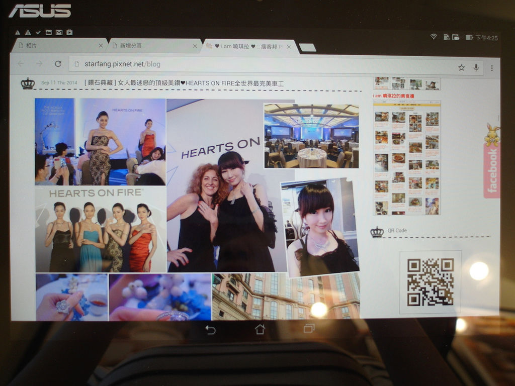Tap the file-lock icon in the status bar

pyautogui.click(x=446, y=37)
